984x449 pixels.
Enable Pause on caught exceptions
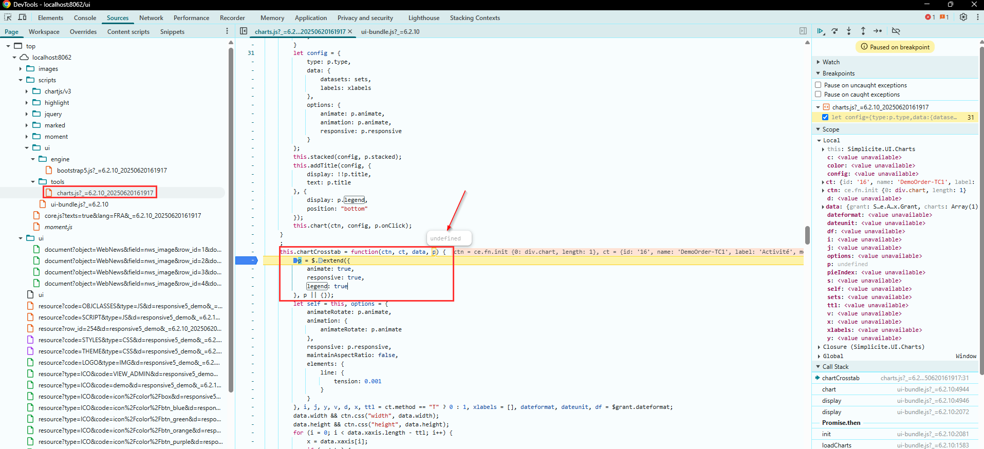tap(818, 94)
